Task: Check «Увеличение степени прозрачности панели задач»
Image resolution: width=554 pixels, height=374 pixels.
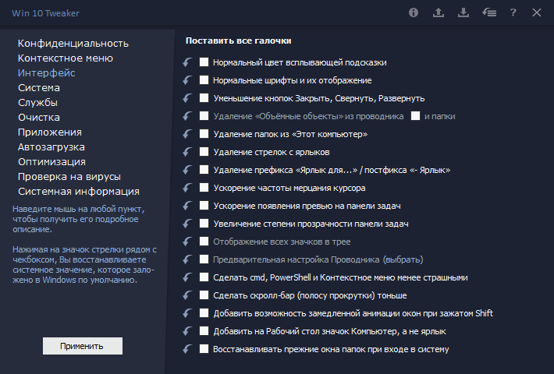Action: coord(204,224)
